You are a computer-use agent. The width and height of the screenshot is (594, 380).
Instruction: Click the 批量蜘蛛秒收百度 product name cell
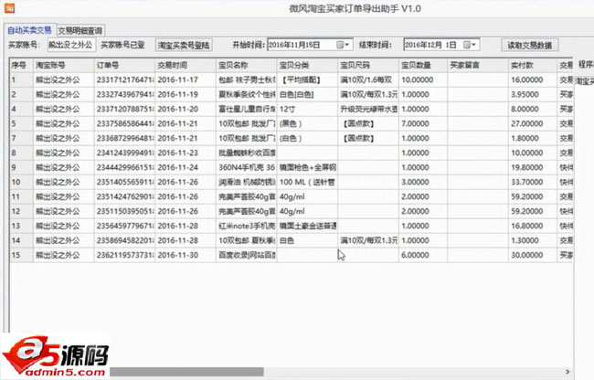(247, 153)
